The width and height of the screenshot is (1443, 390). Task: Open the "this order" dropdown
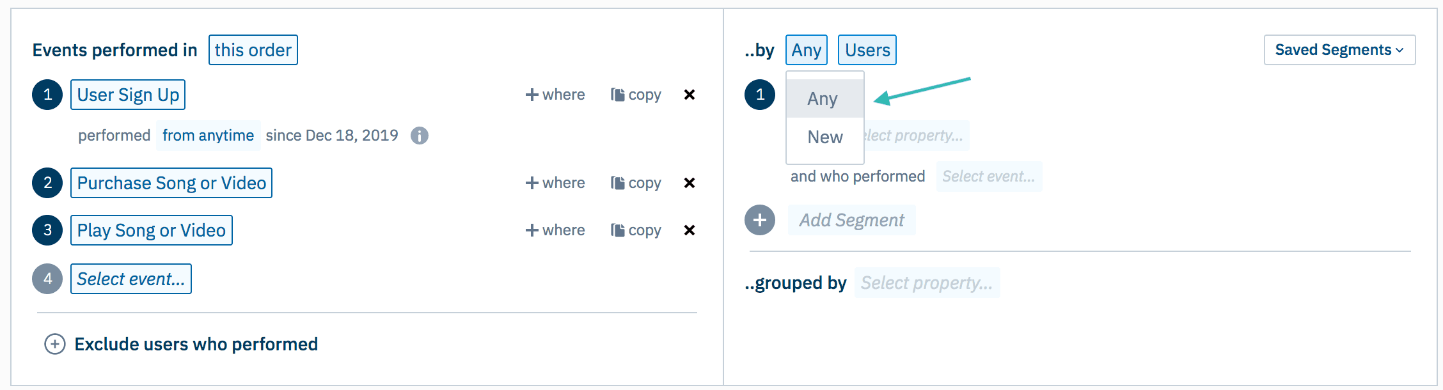(x=253, y=49)
